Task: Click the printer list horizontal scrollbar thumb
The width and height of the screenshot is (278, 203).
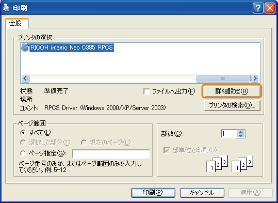Action: 223,78
